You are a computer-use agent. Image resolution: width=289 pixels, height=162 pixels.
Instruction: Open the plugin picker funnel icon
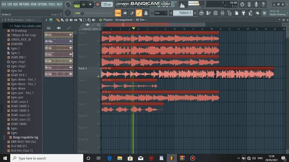pos(243,13)
